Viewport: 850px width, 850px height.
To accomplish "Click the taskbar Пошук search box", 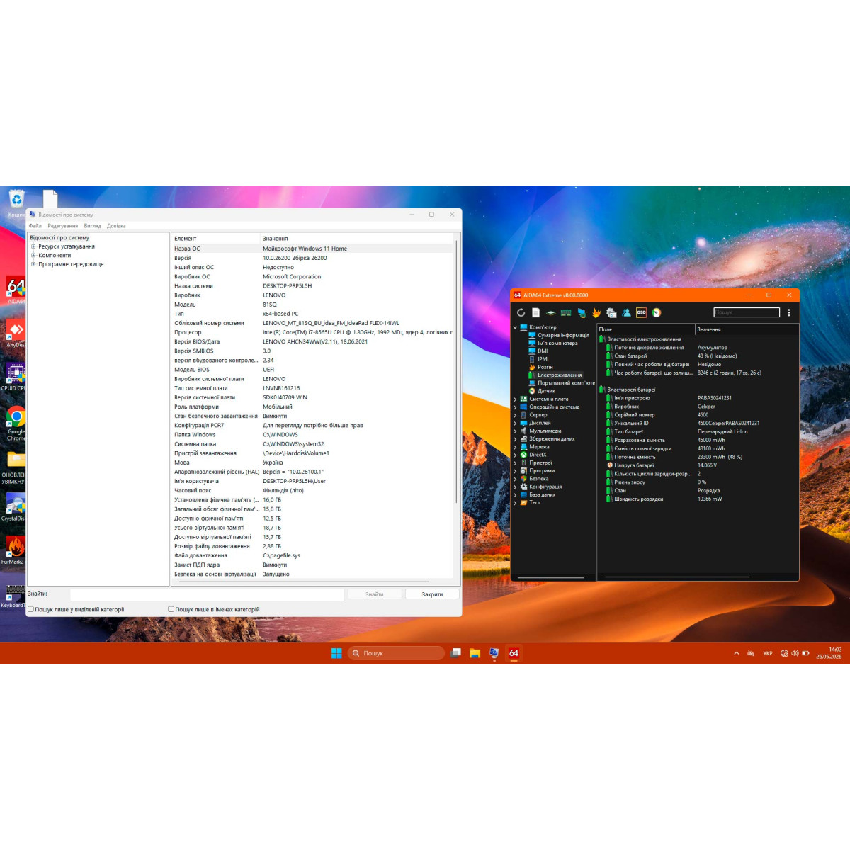I will pos(396,653).
